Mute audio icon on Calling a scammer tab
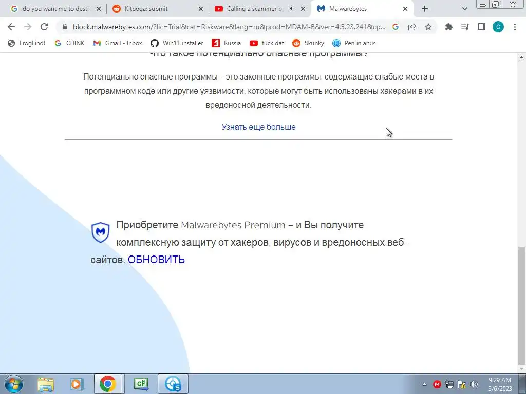The width and height of the screenshot is (526, 394). pos(292,9)
